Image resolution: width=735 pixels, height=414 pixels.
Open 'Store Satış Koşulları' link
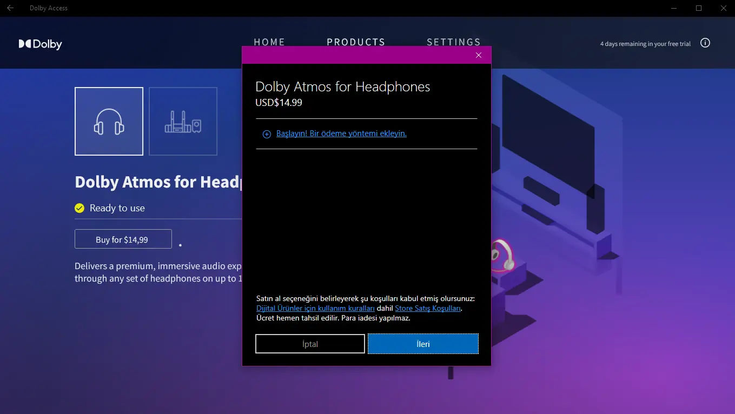(x=428, y=308)
